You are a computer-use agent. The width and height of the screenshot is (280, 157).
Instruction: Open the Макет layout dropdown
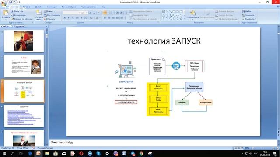tap(49, 11)
